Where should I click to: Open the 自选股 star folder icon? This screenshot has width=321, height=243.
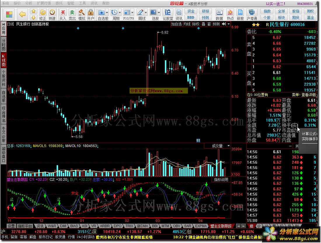point(102,12)
